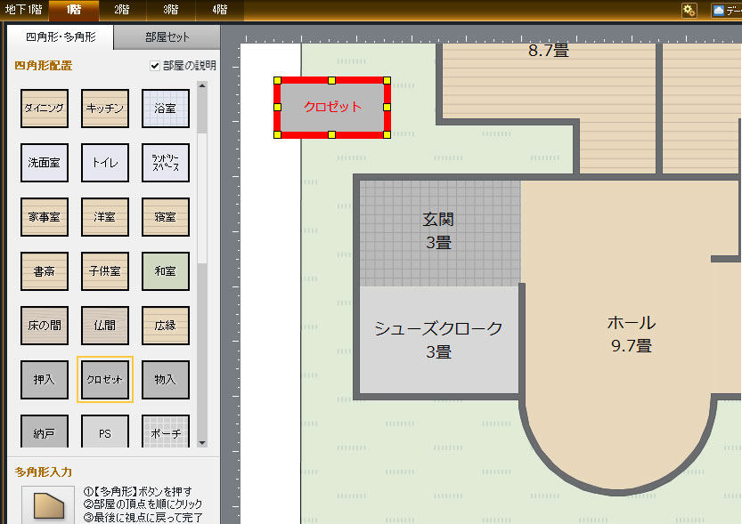Select the シューズクローク room on plan
This screenshot has height=524, width=742.
(437, 340)
